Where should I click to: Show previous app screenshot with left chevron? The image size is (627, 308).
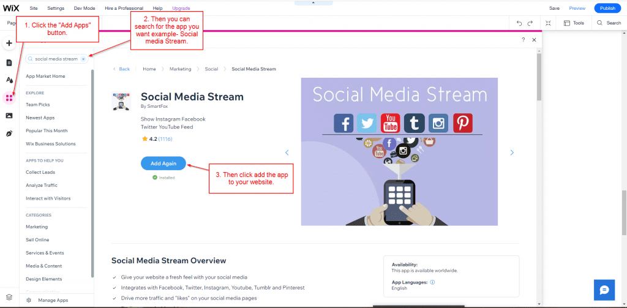(287, 152)
